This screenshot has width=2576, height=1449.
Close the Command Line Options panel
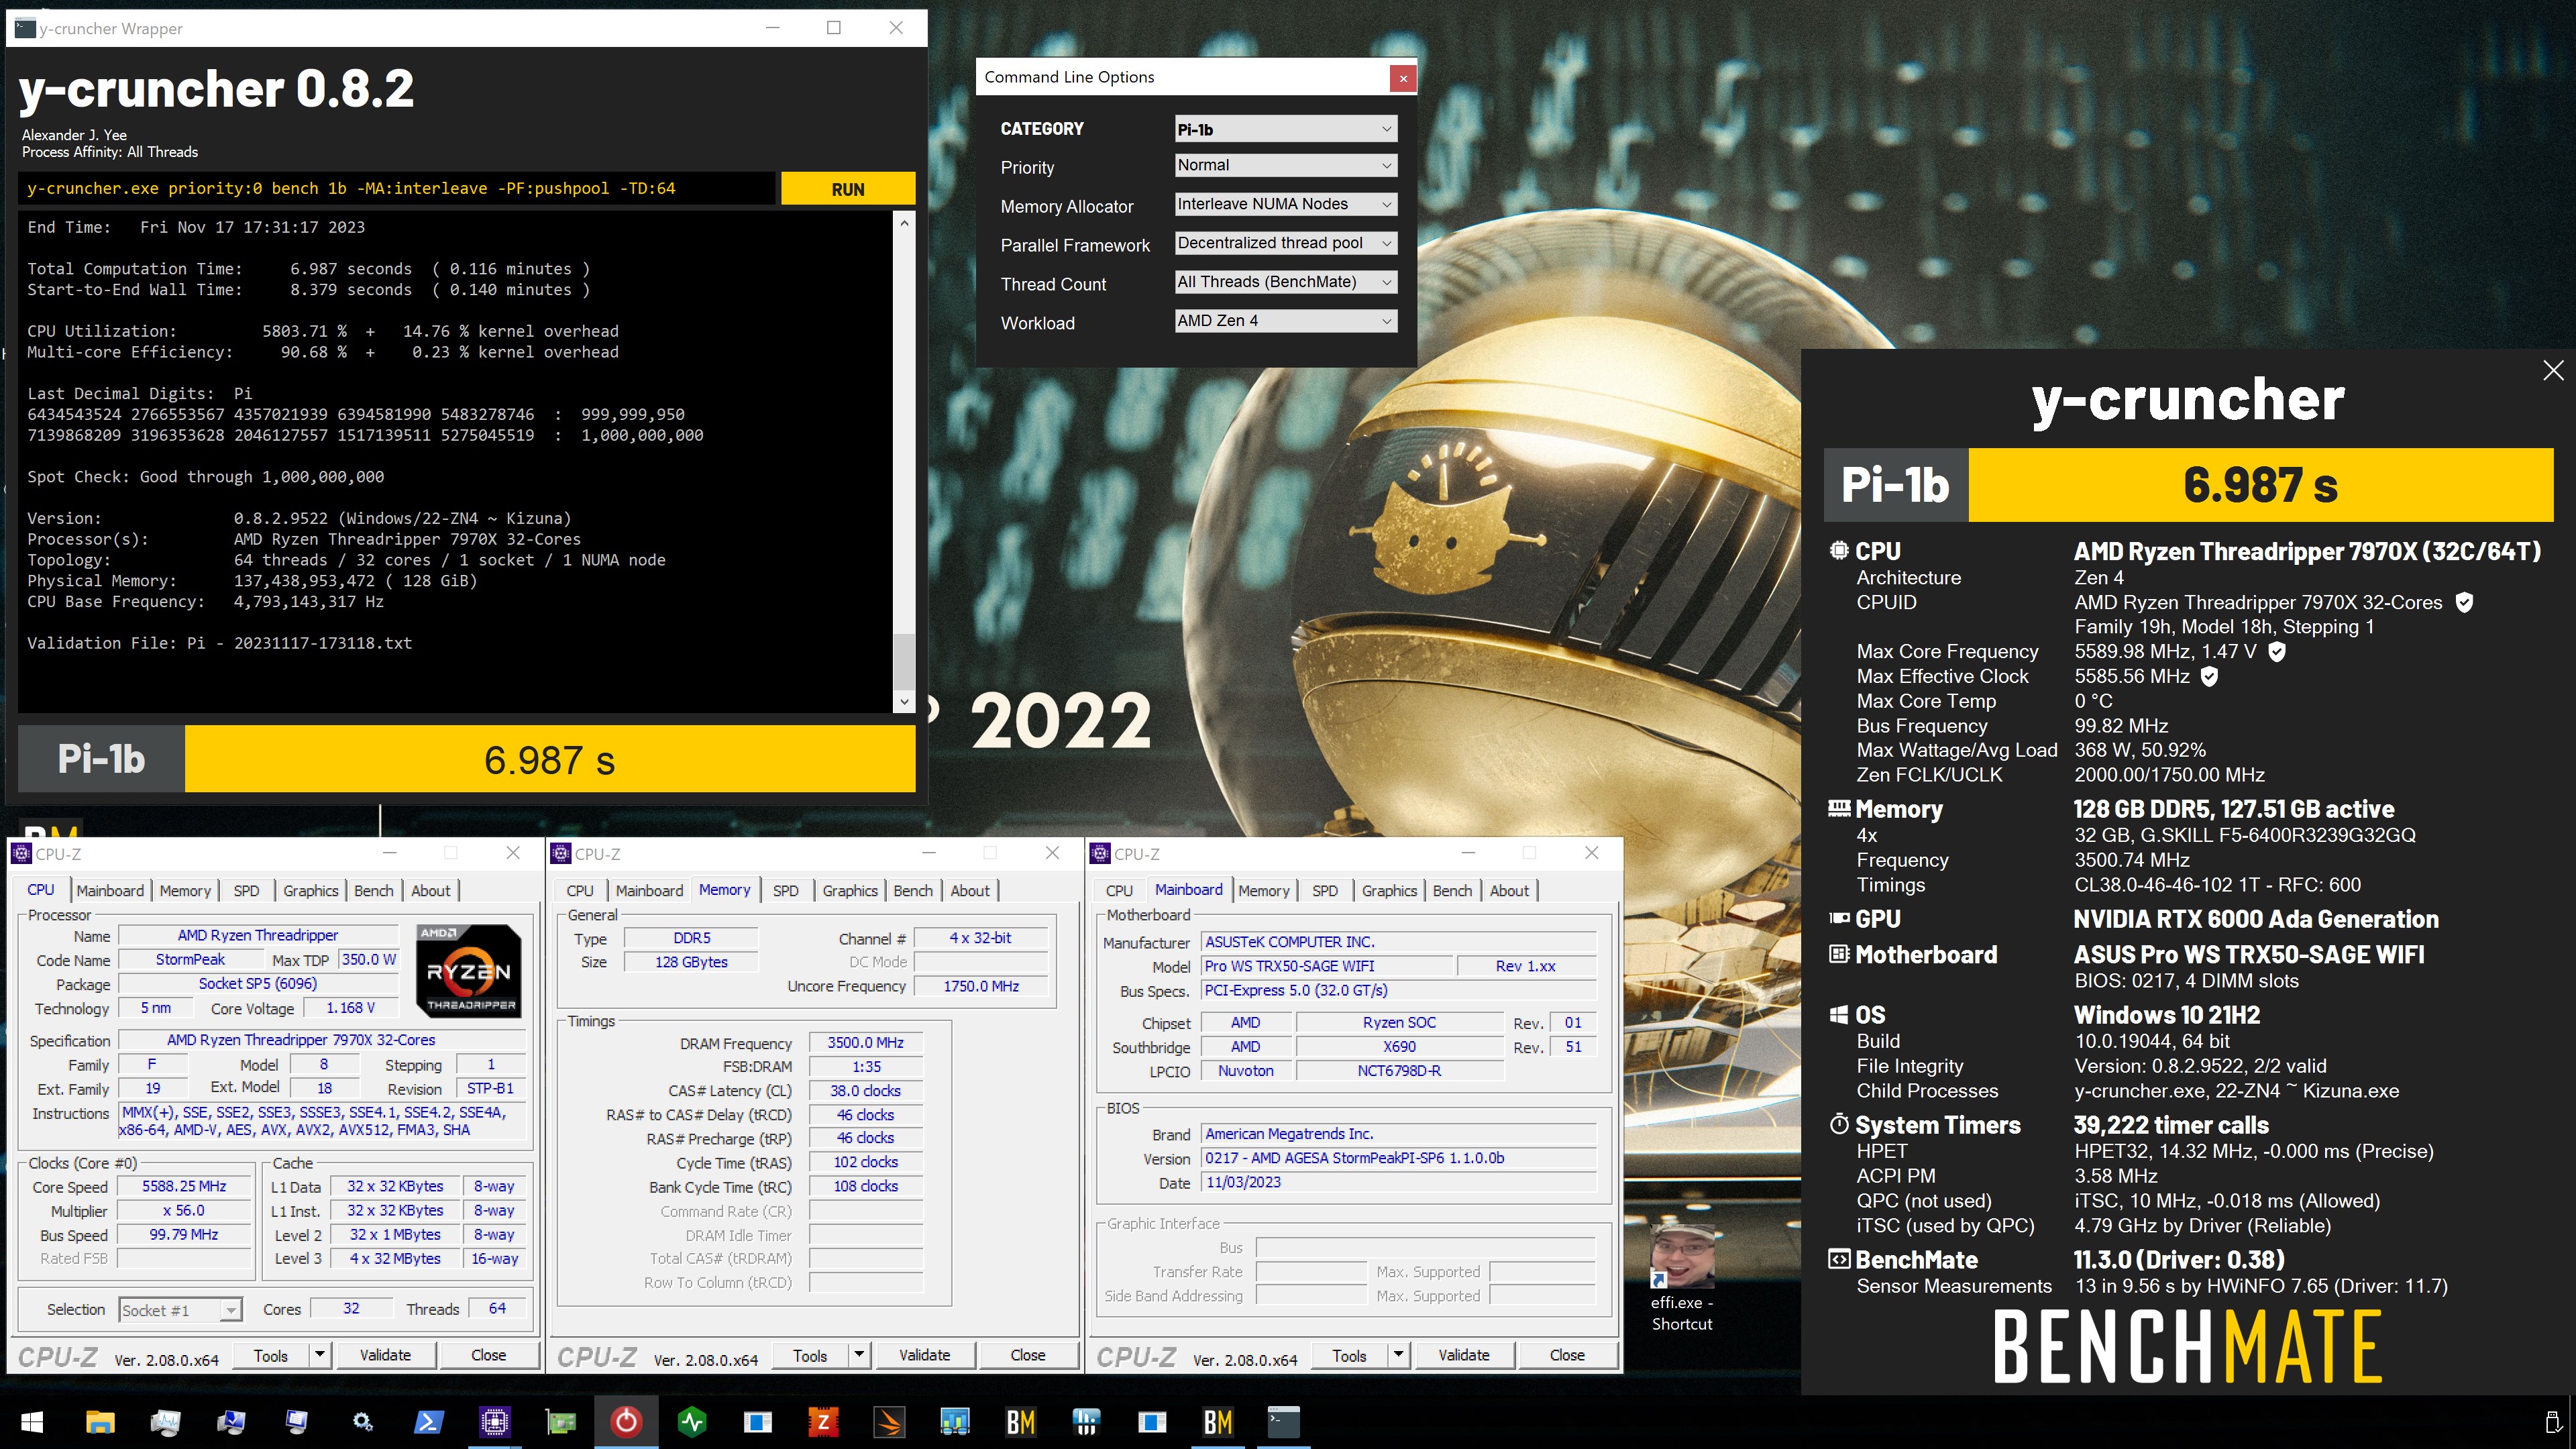tap(1403, 78)
